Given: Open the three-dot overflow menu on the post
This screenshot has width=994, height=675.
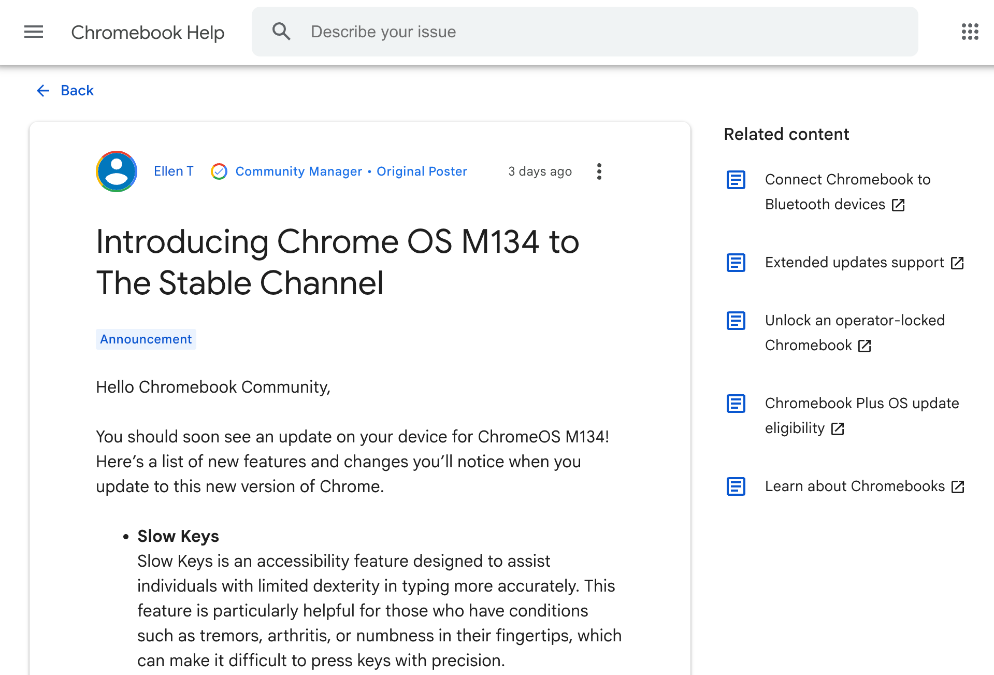Looking at the screenshot, I should [599, 171].
